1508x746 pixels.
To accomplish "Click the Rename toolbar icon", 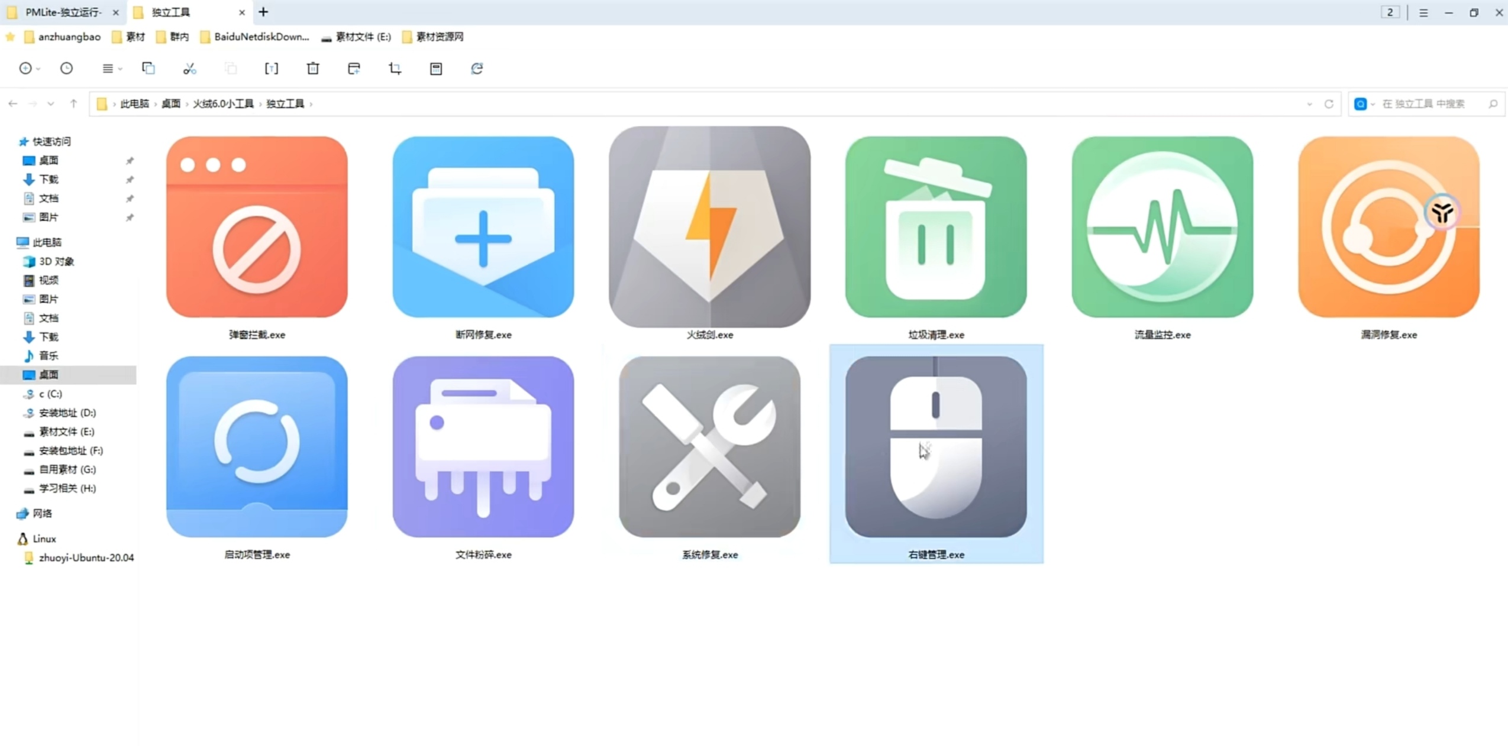I will (271, 69).
